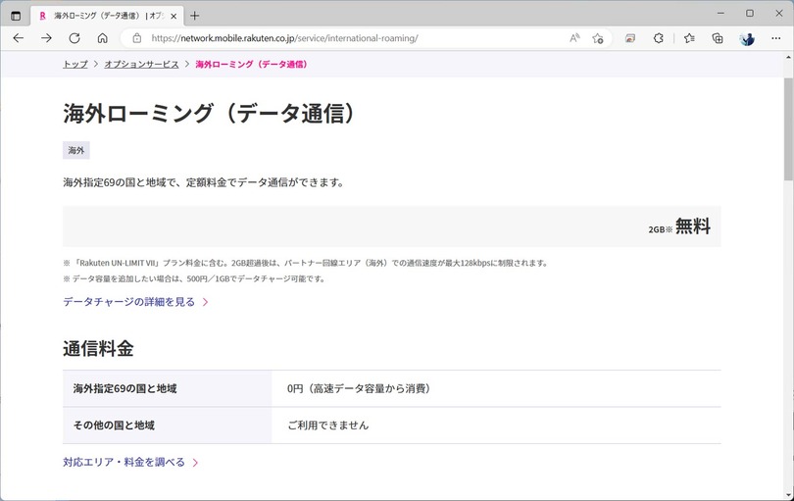
Task: Follow the トップ breadcrumb link
Action: click(74, 65)
